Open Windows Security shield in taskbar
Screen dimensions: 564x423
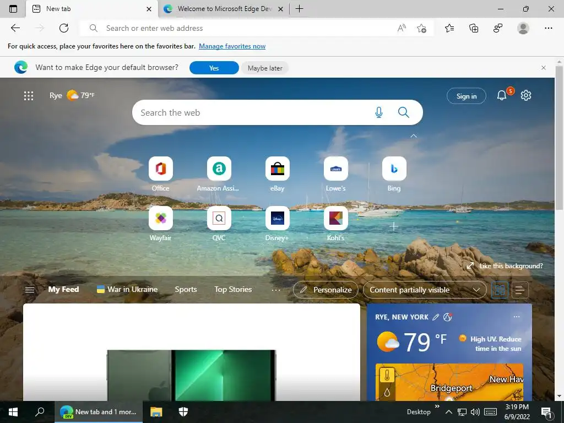pos(183,412)
